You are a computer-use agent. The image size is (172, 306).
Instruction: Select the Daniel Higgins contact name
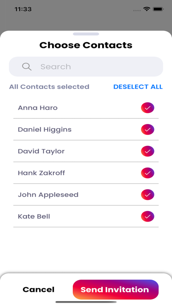(45, 130)
